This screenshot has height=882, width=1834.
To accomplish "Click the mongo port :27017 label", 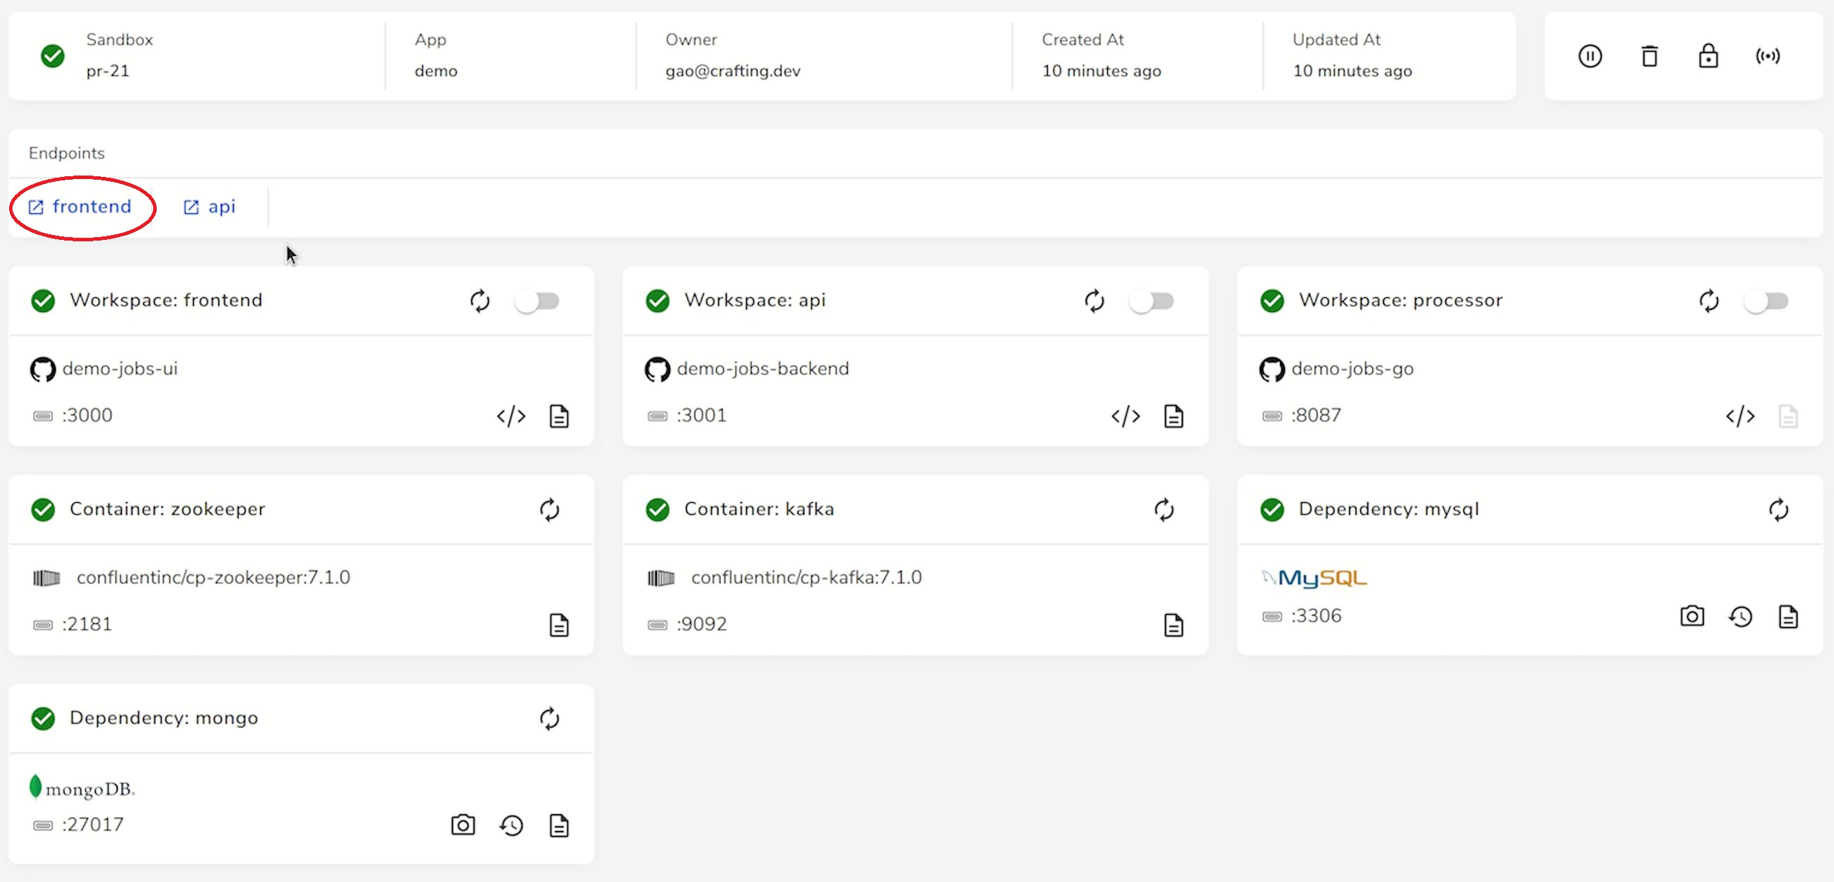I will (91, 825).
